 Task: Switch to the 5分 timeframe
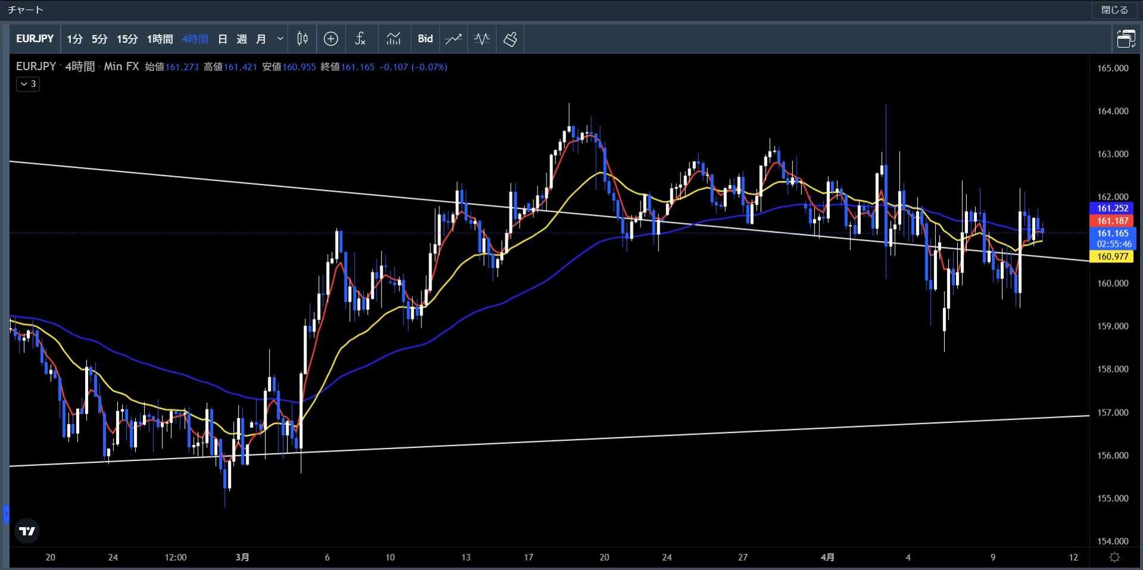point(99,39)
